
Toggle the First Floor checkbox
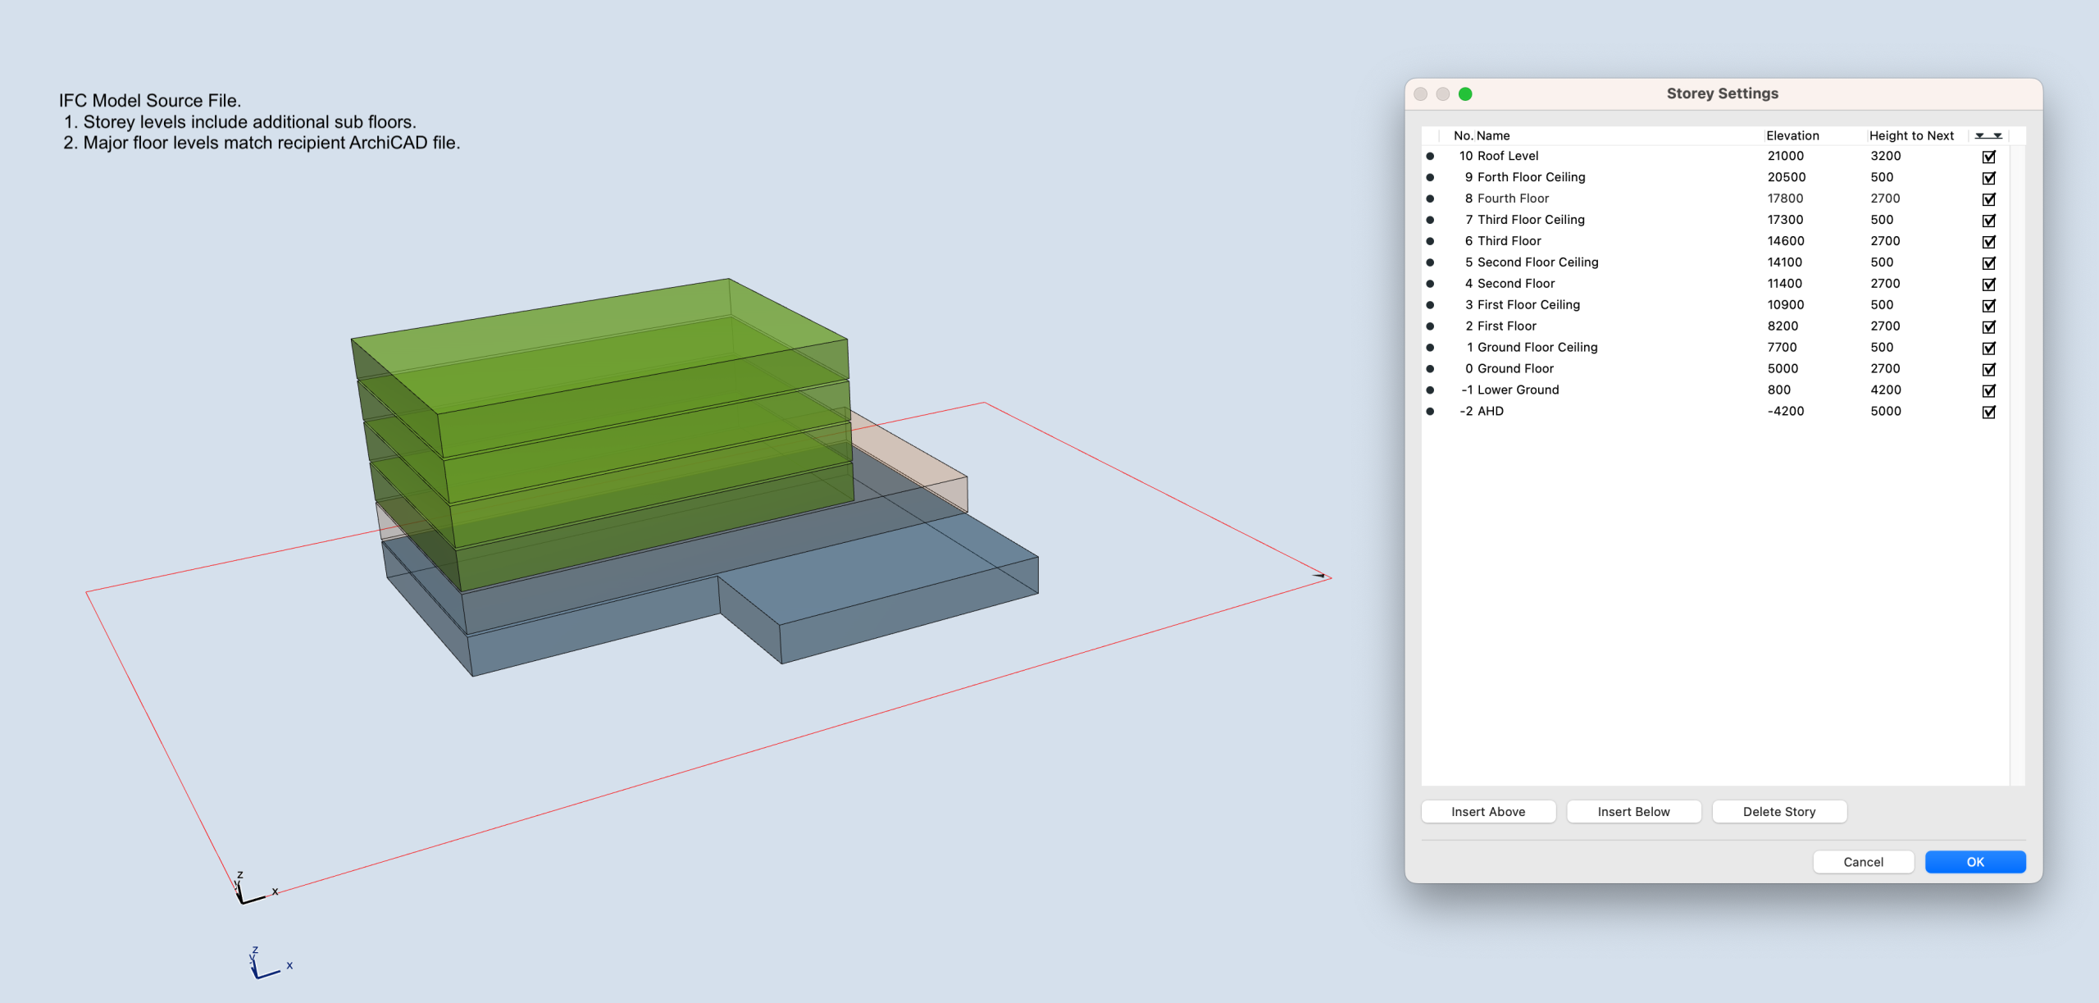coord(1988,327)
